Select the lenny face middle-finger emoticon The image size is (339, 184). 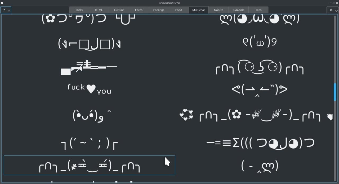260,68
